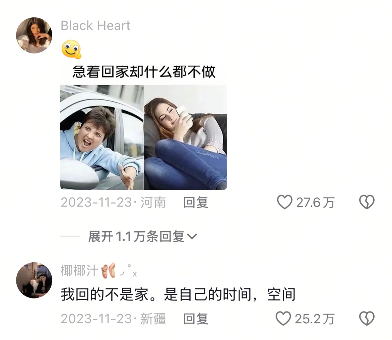The width and height of the screenshot is (392, 340).
Task: Open 椰椰汁 username link
Action: coord(79,270)
